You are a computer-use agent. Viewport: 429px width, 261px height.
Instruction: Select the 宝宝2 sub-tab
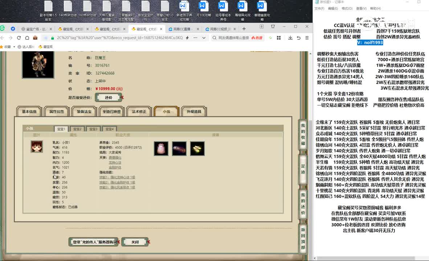77,129
